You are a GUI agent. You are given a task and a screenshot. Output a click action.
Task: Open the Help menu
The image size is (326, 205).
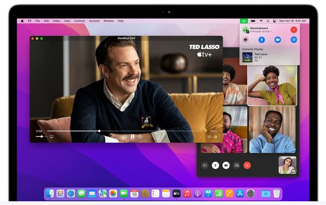pos(120,21)
